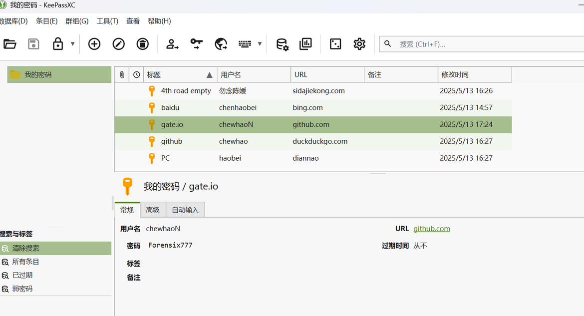Click URL cell sidajiekong.com
The height and width of the screenshot is (316, 584).
click(x=318, y=90)
